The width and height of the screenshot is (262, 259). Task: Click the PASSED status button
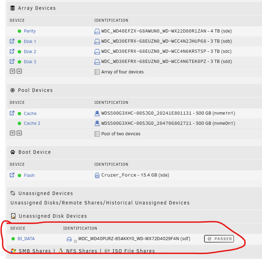pyautogui.click(x=219, y=239)
